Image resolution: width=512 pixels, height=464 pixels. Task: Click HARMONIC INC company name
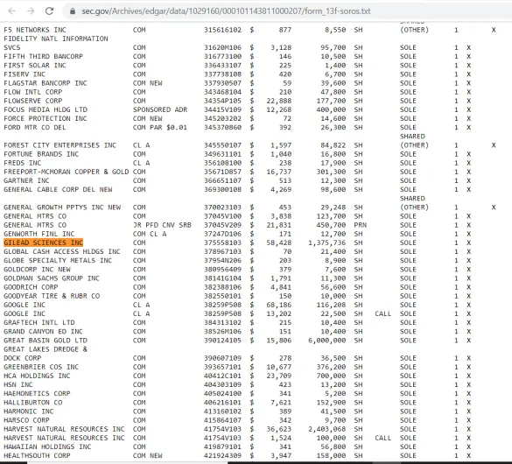(29, 411)
